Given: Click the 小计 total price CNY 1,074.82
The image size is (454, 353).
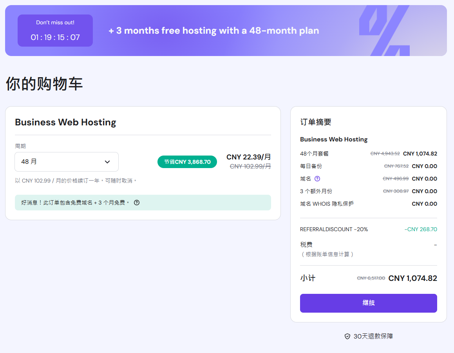Looking at the screenshot, I should click(x=412, y=278).
